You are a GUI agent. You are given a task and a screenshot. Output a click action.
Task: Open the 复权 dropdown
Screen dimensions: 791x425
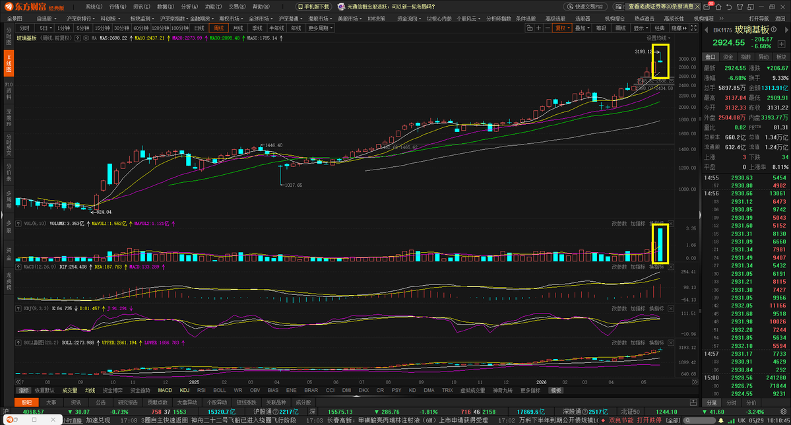[x=562, y=28]
